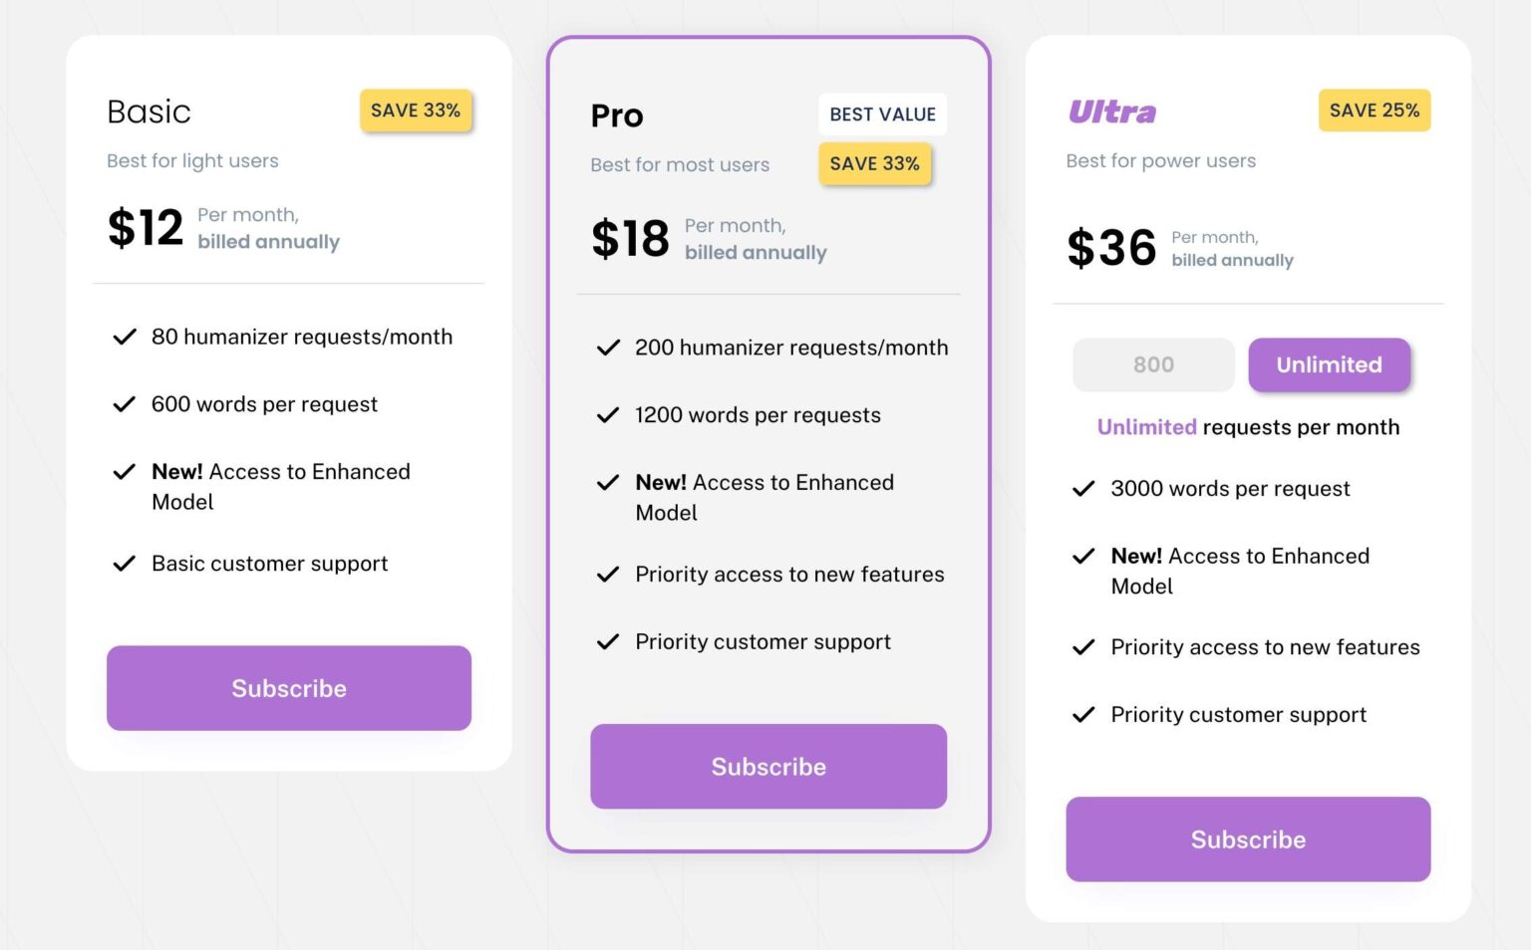Image resolution: width=1531 pixels, height=950 pixels.
Task: Click the BEST VALUE badge on Pro
Action: coord(882,115)
